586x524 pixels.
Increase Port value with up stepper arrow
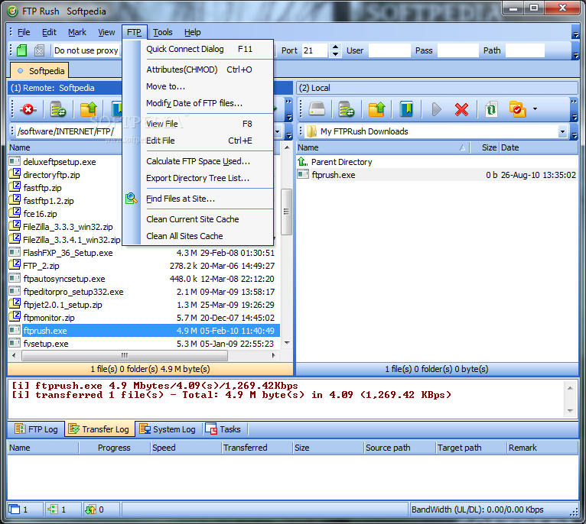pos(335,47)
